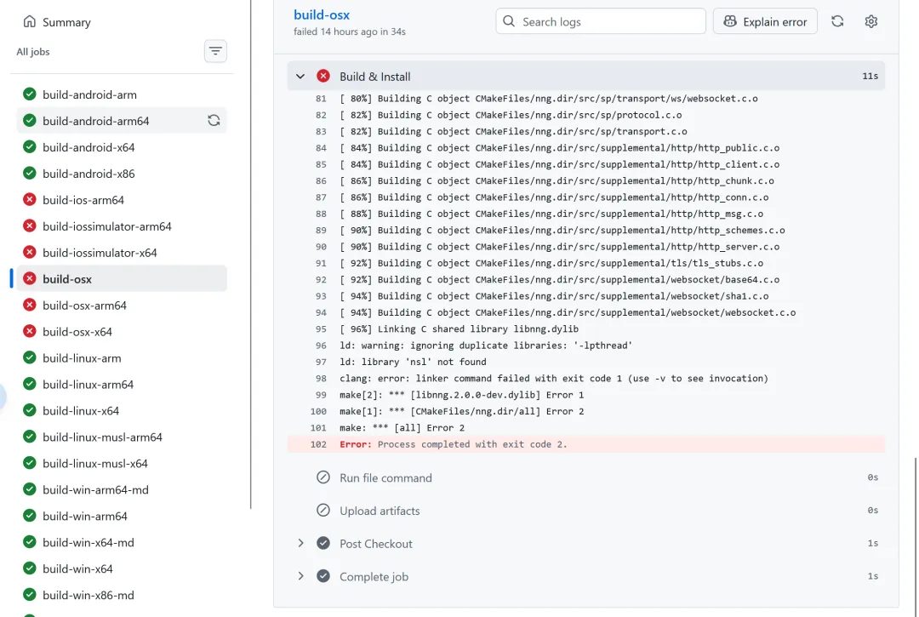Click the re-run jobs icon in header
Screen dimensions: 919x617
point(837,21)
